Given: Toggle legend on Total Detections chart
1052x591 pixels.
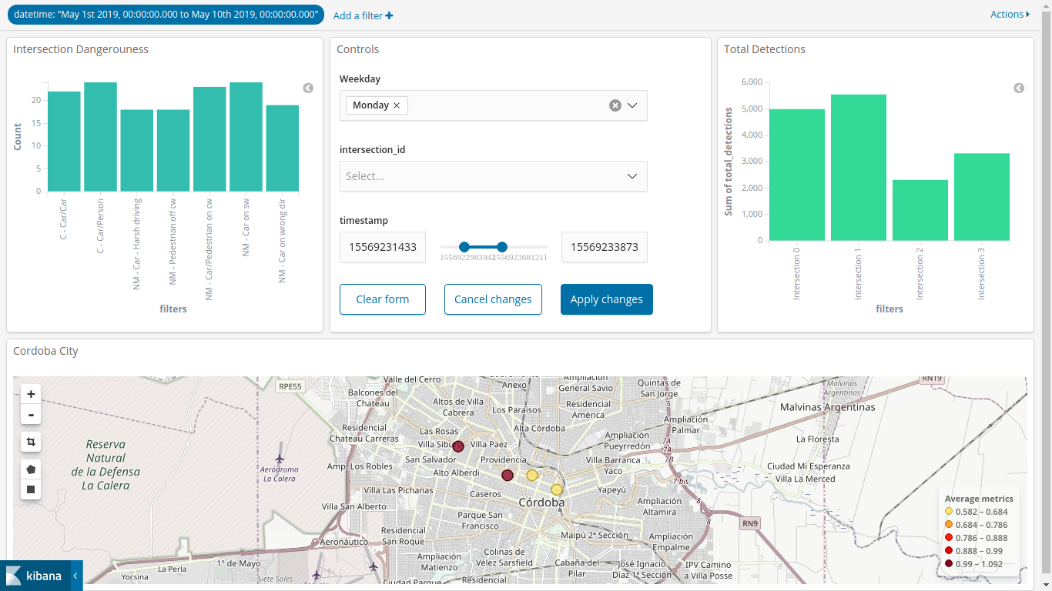Looking at the screenshot, I should tap(1019, 88).
